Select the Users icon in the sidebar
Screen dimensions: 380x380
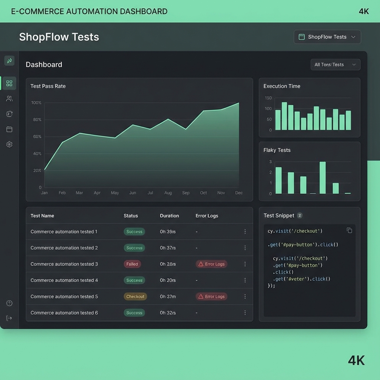(9, 98)
